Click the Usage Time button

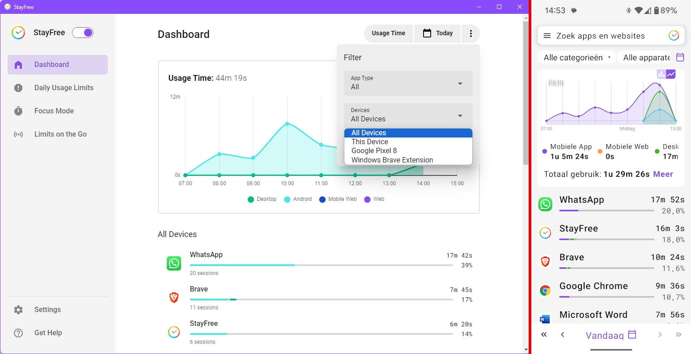(389, 33)
